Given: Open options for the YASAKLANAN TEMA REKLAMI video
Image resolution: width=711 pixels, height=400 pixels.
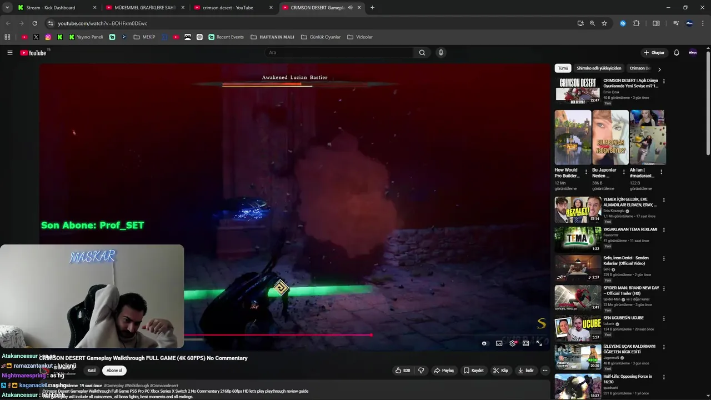Looking at the screenshot, I should (x=664, y=230).
